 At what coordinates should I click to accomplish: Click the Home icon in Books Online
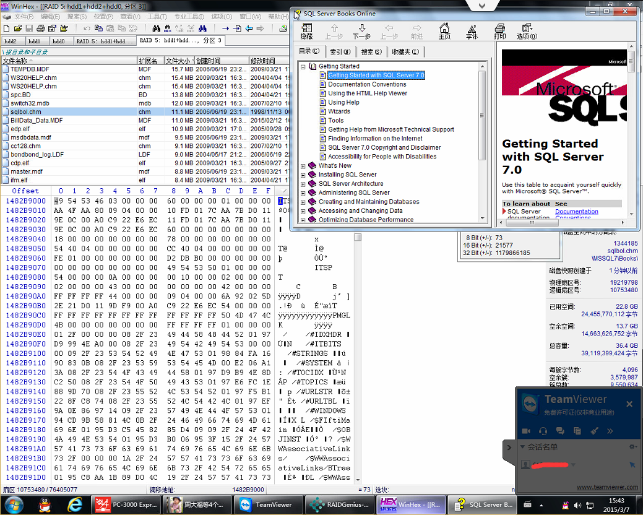[444, 32]
